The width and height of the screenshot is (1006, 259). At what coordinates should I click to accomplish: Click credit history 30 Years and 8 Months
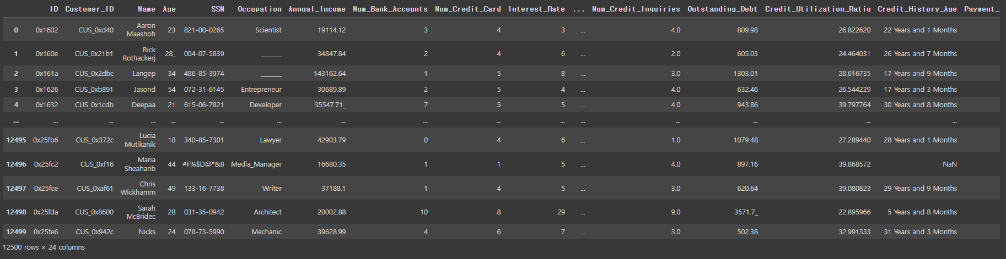(921, 105)
